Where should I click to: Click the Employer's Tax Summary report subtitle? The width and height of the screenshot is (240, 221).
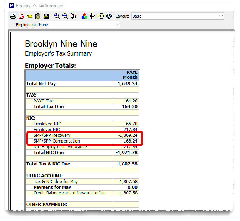pos(58,54)
